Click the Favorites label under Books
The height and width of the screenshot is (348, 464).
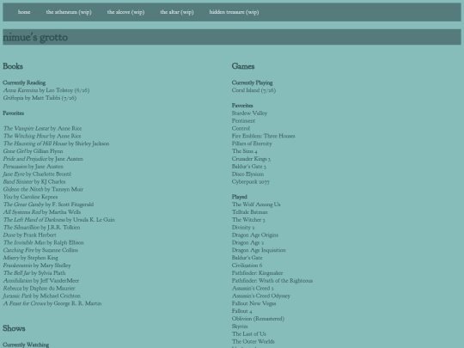(x=13, y=113)
